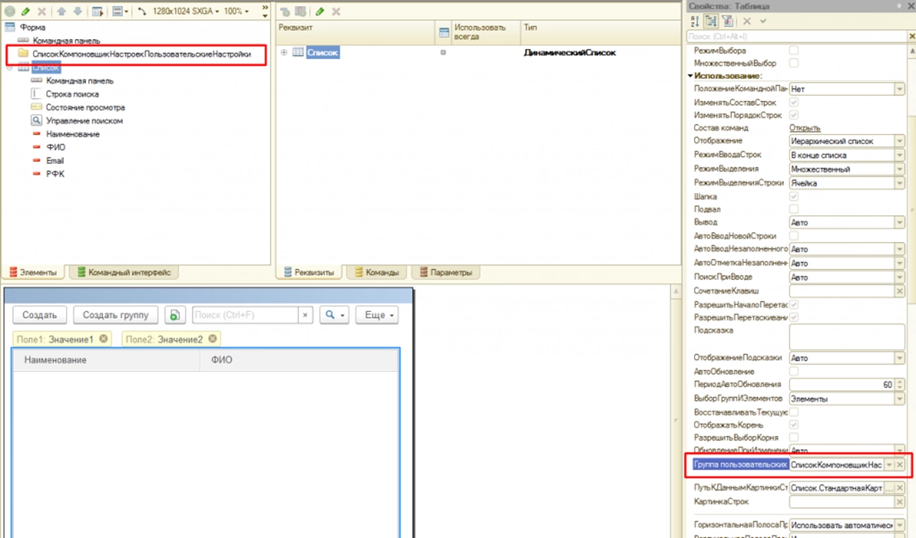Select the Форма root node in the tree
916x538 pixels.
point(33,28)
